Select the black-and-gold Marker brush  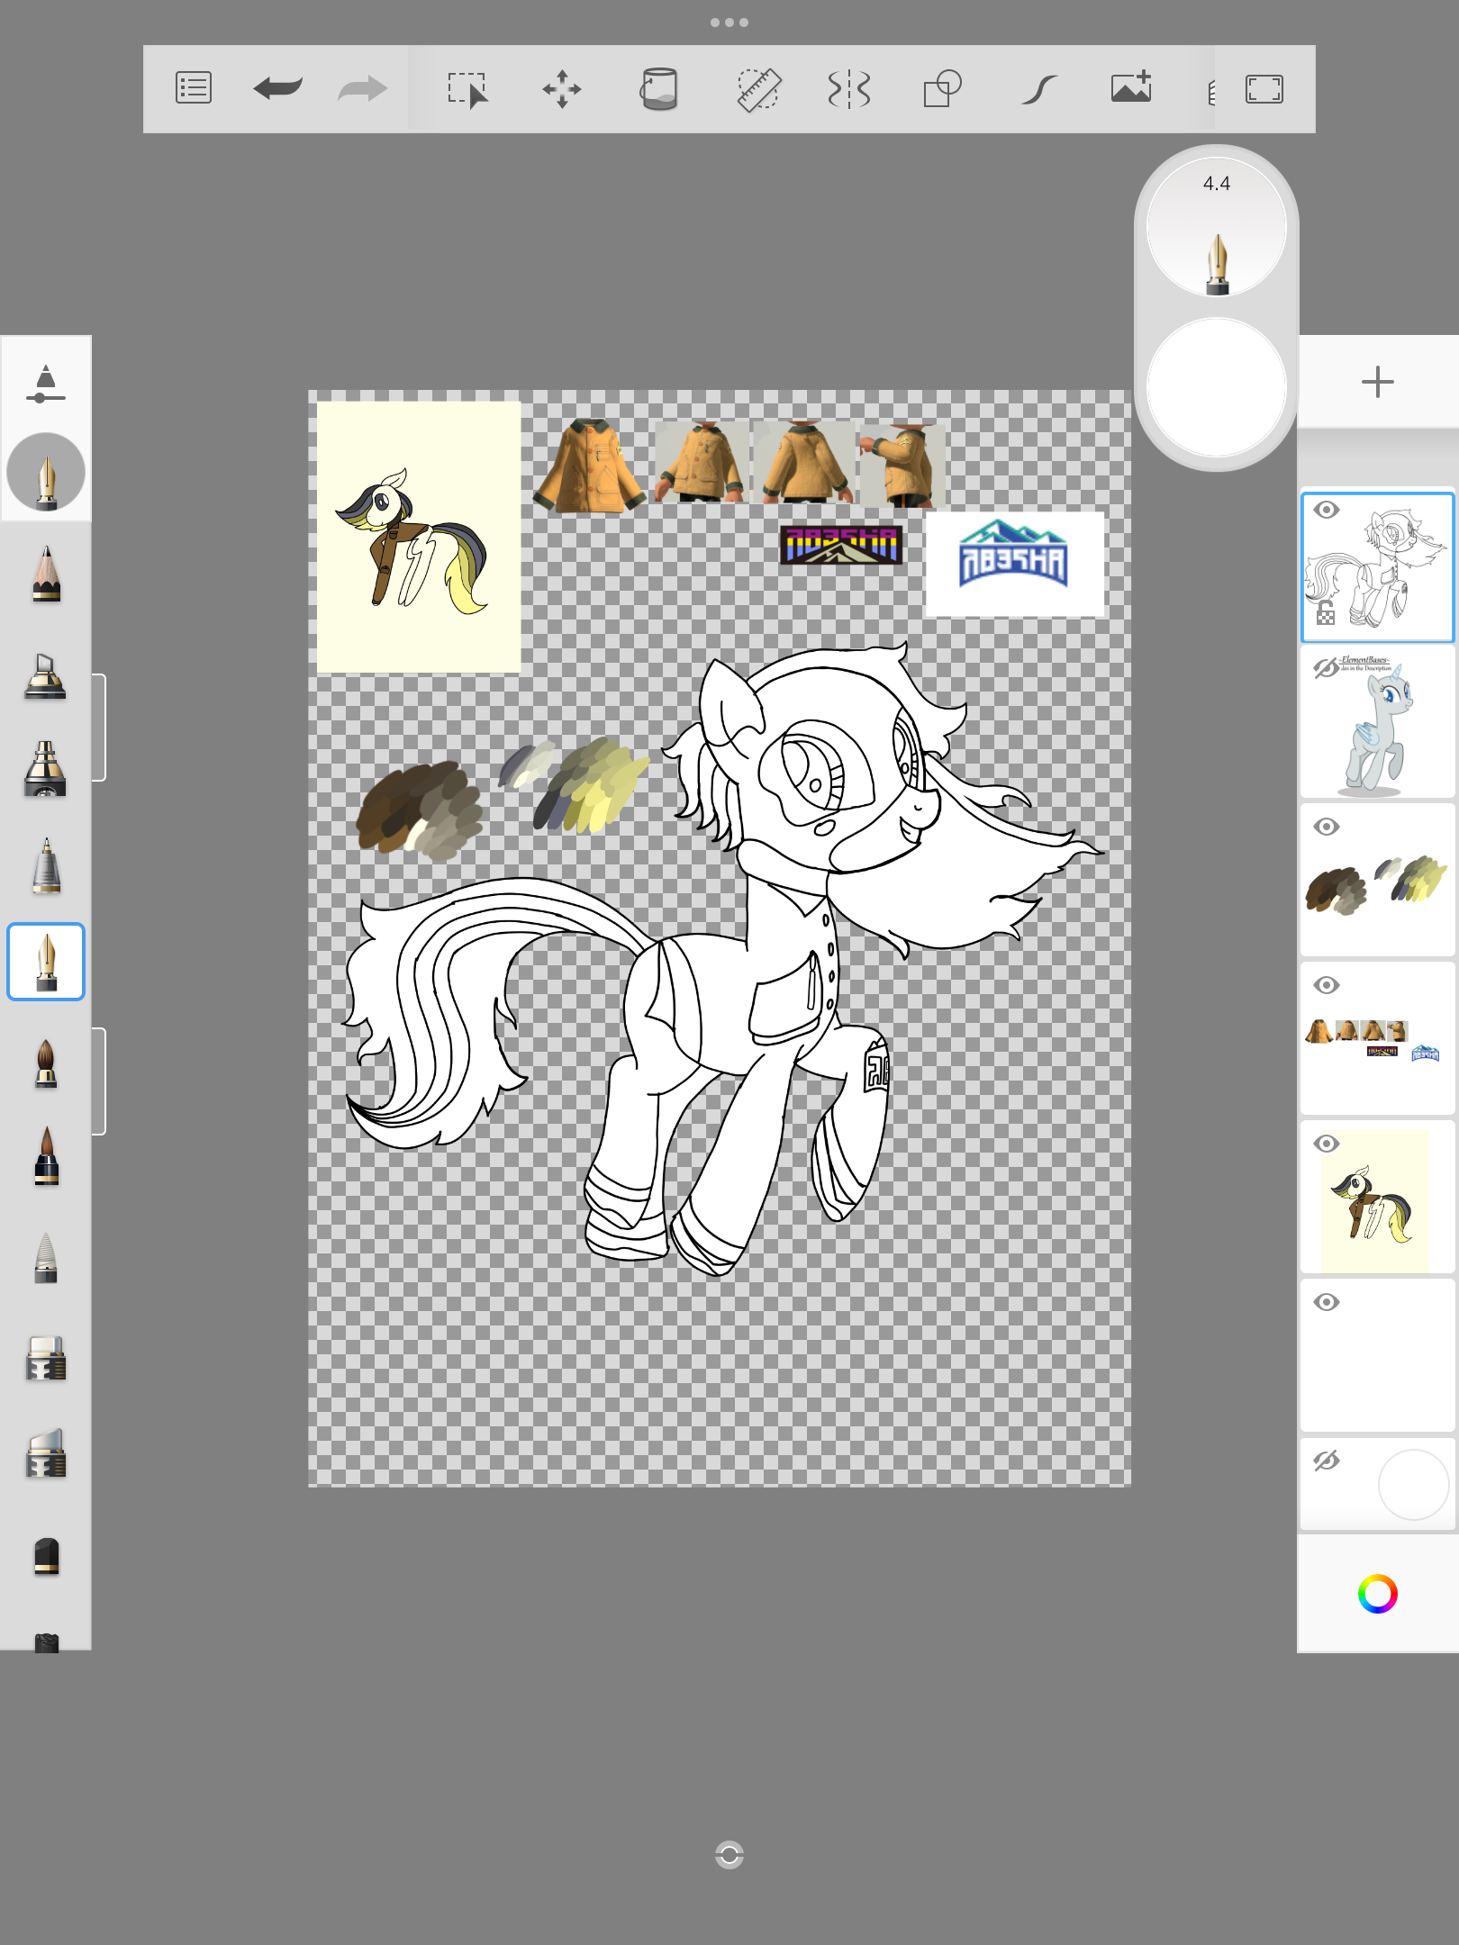point(45,768)
